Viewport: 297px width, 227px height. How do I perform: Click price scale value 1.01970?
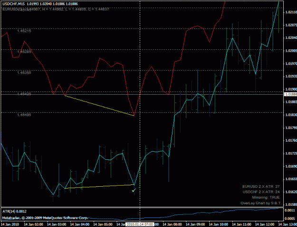291,64
